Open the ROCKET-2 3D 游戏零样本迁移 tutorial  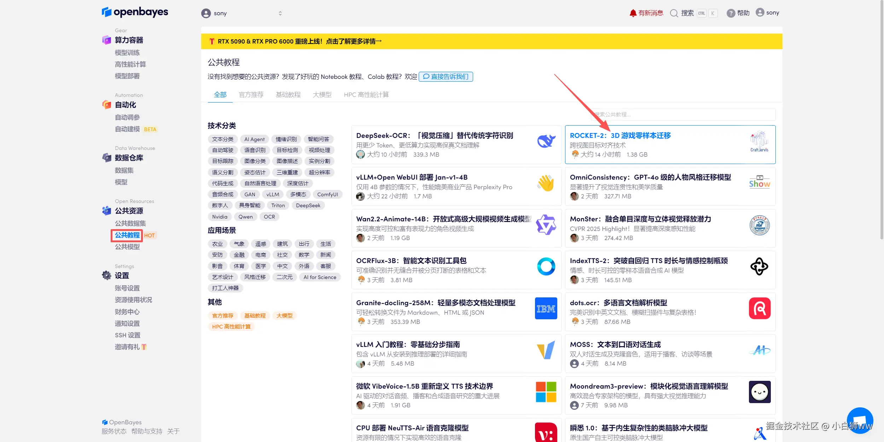pos(620,136)
